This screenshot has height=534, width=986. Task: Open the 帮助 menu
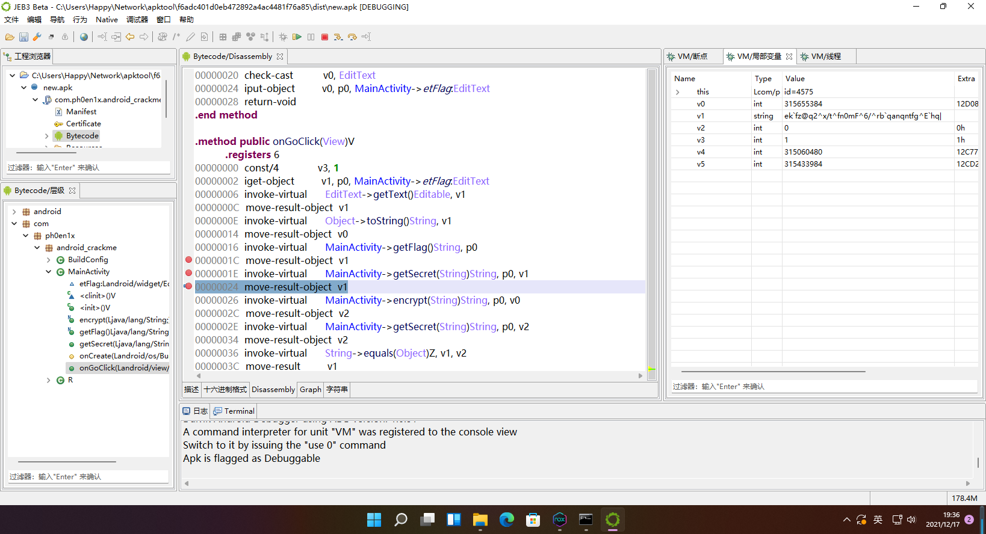point(187,20)
